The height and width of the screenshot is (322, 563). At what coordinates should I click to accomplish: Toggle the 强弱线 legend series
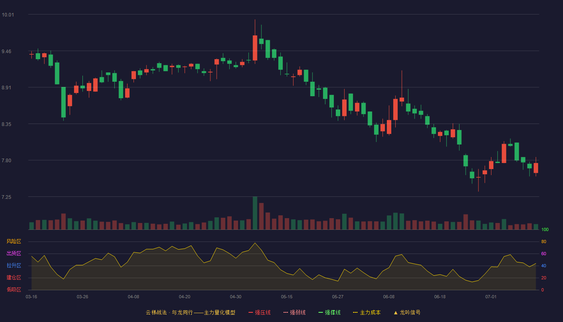(x=294, y=312)
